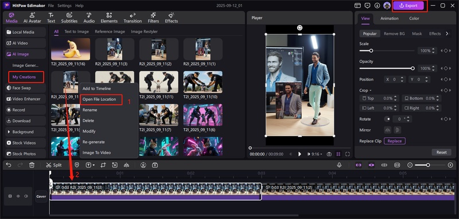The height and width of the screenshot is (219, 459).
Task: Adjust the Crop Top value stepper
Action: (395, 98)
